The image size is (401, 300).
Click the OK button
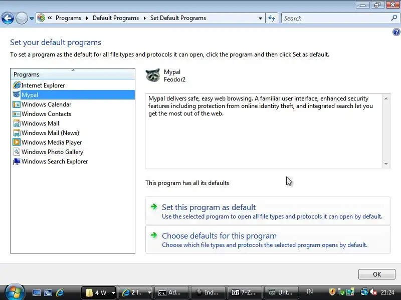tap(377, 274)
